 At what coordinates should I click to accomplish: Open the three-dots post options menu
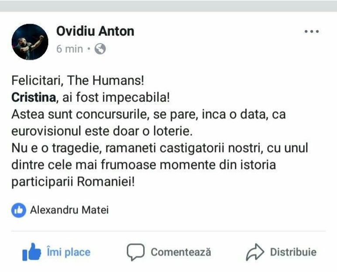(x=312, y=31)
